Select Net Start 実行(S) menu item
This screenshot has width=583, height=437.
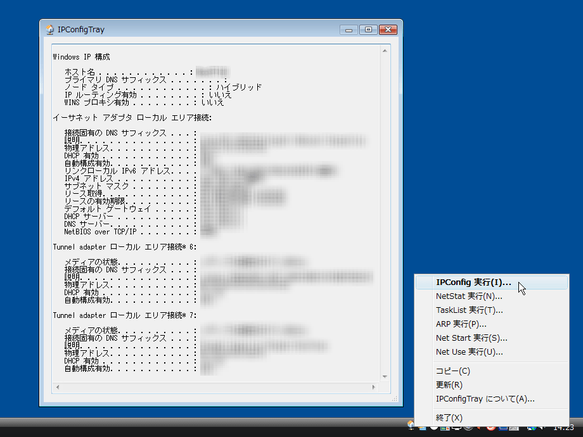coord(471,338)
